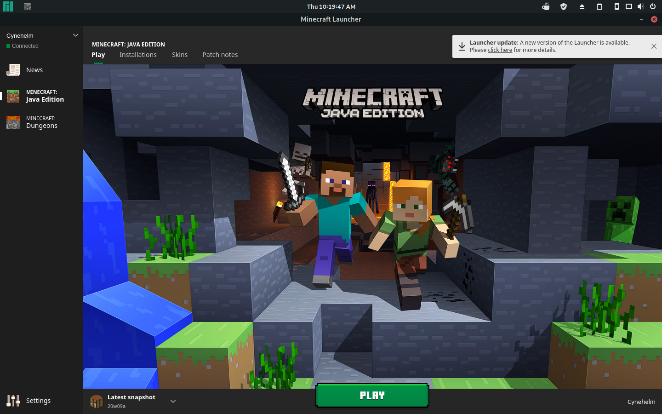Close the Minecraft Launcher window
The height and width of the screenshot is (414, 662).
[x=654, y=19]
